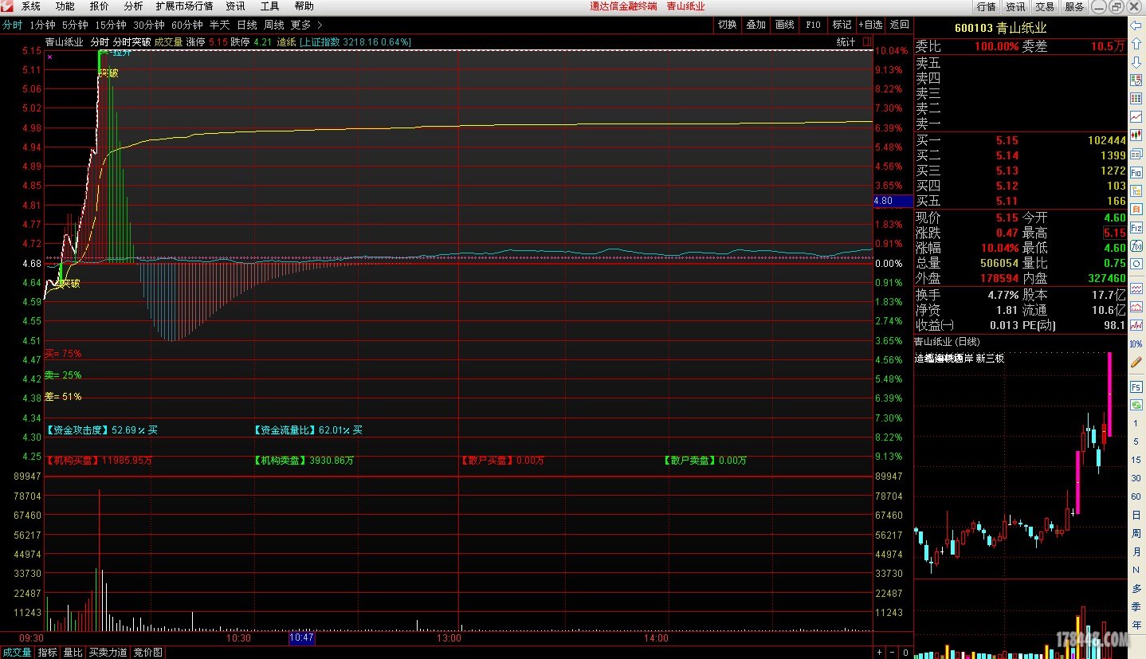The image size is (1146, 659).
Task: Click the 标记 mark button
Action: tap(842, 25)
